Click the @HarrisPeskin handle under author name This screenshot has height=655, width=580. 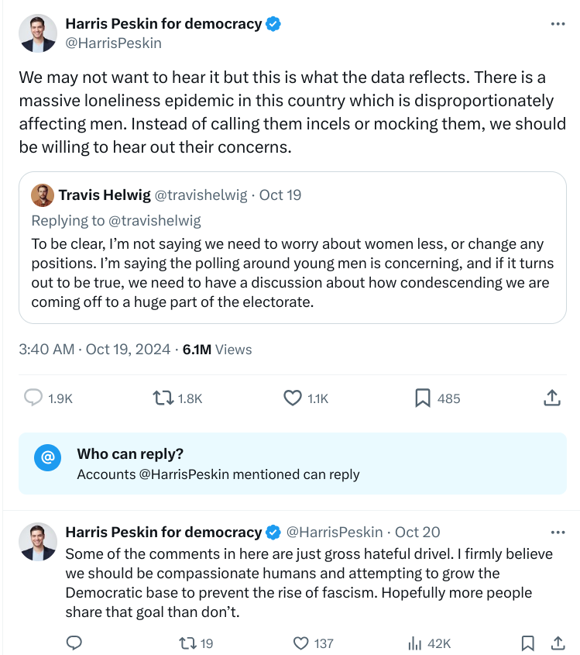(x=113, y=43)
